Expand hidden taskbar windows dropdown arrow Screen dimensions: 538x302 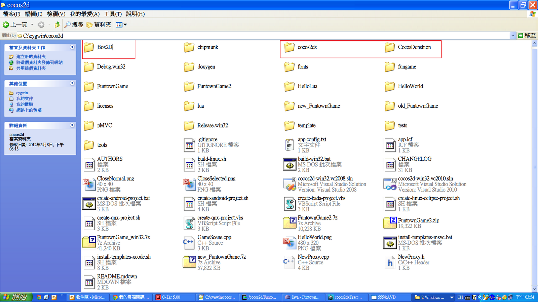point(452,297)
